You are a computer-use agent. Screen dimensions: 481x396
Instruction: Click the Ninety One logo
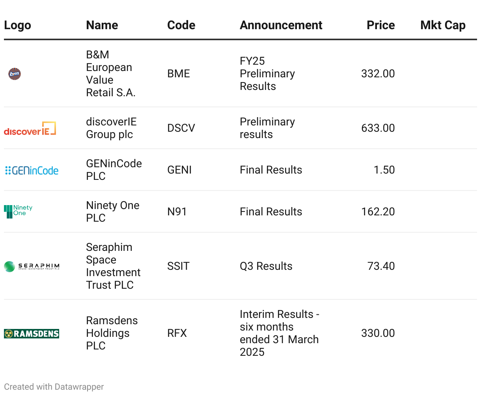pos(18,211)
